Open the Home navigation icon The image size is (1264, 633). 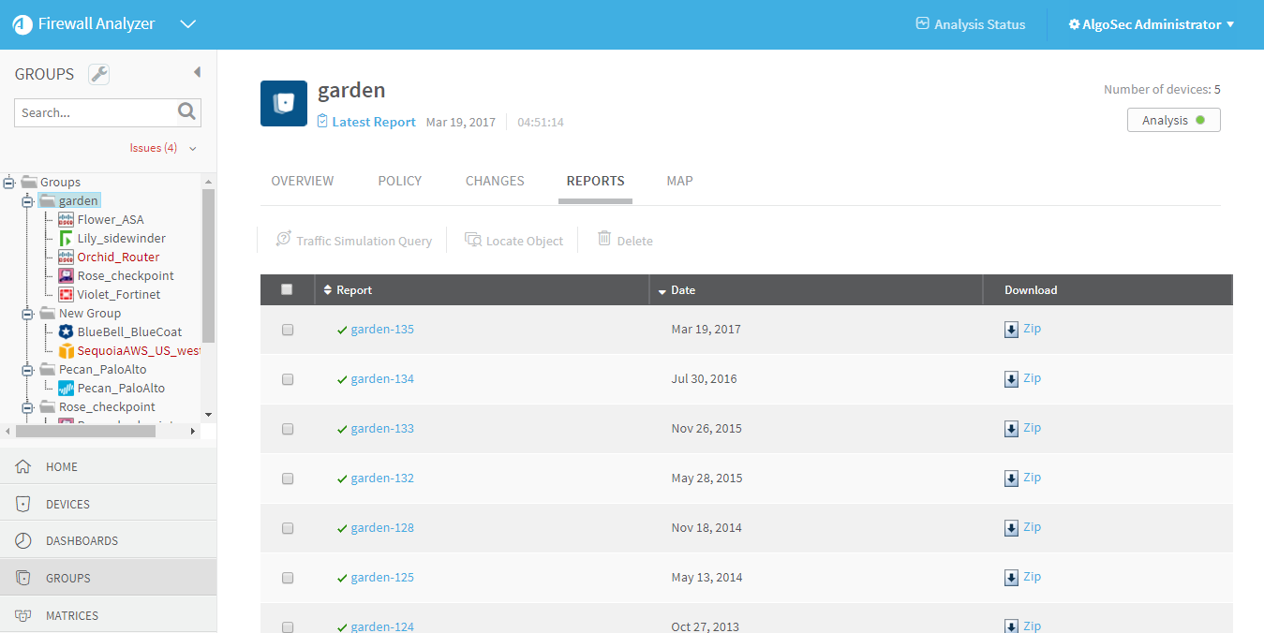tap(23, 466)
